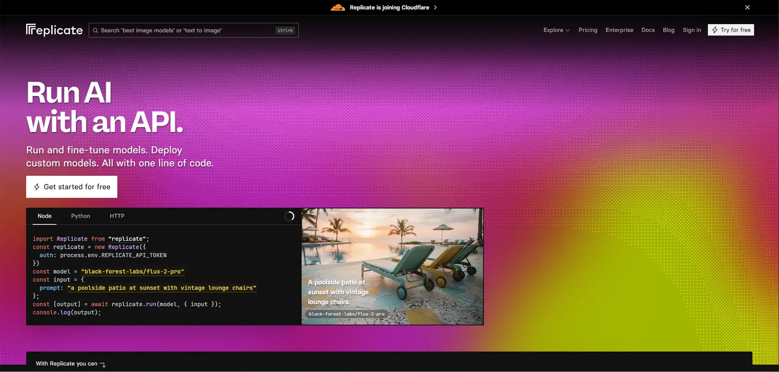Screen dimensions: 779x372
Task: Click the 'auth: process.env.REPLICATE_API_TOKEN' code line
Action: 103,255
